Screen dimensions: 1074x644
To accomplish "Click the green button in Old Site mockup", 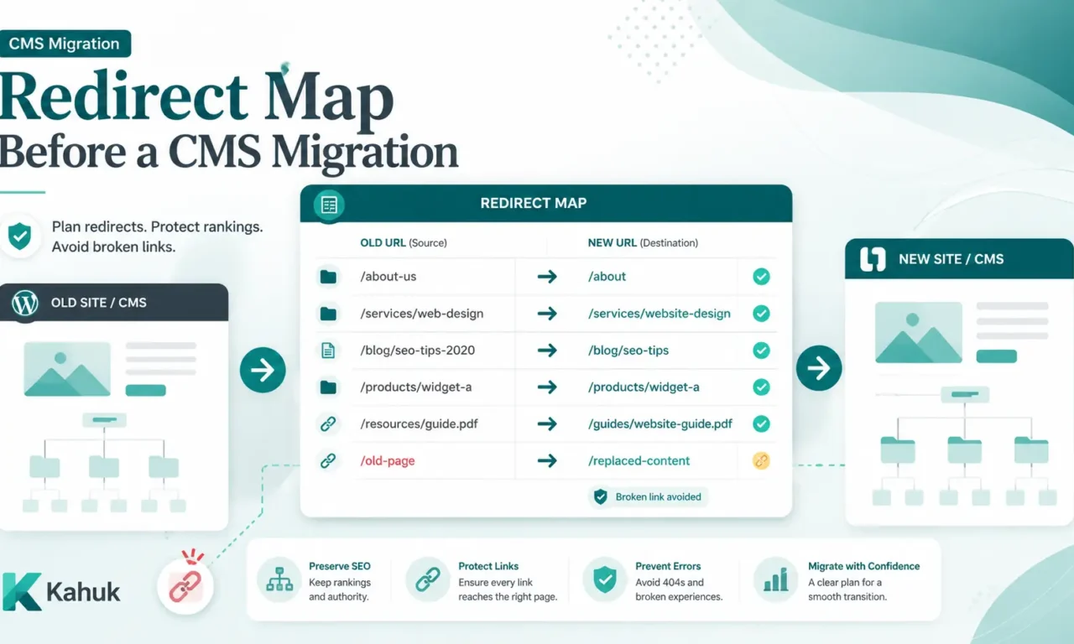I will pyautogui.click(x=146, y=390).
